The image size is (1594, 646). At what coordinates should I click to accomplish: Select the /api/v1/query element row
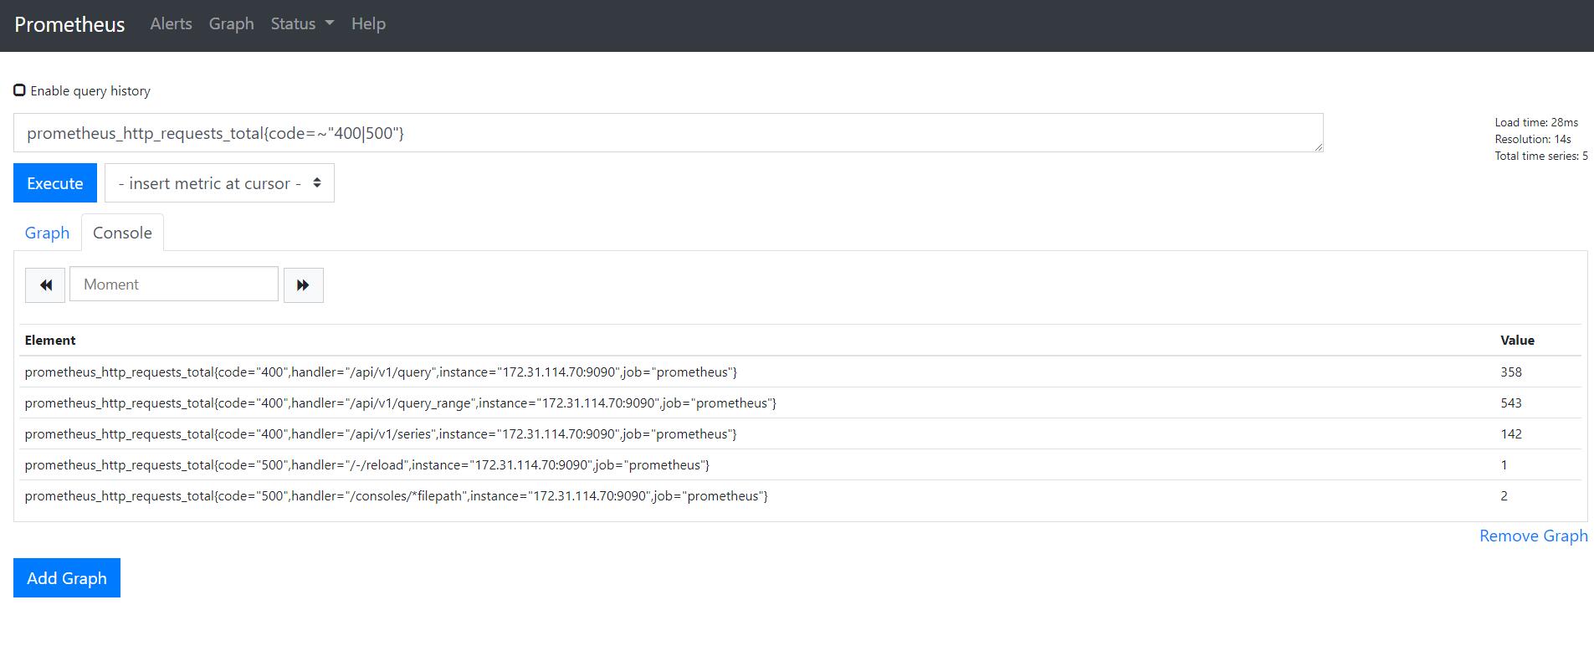pos(800,372)
